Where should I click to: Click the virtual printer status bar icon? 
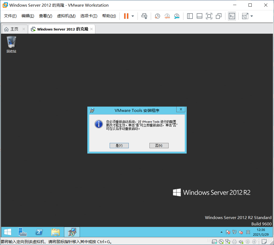235,242
